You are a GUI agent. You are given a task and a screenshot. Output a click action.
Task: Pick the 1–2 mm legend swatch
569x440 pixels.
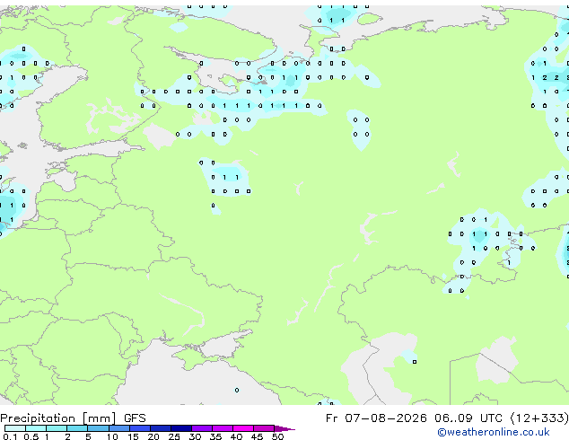(57, 428)
